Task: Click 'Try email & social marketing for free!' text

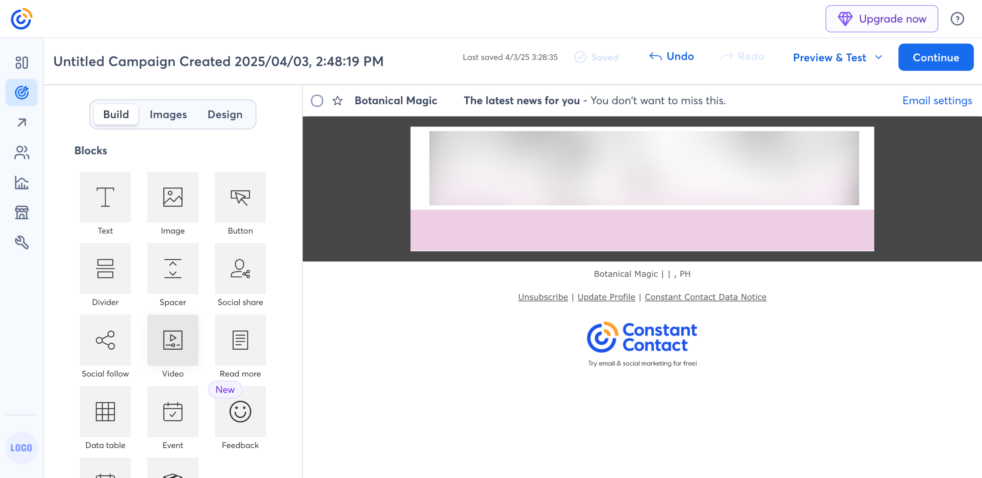Action: pos(642,363)
